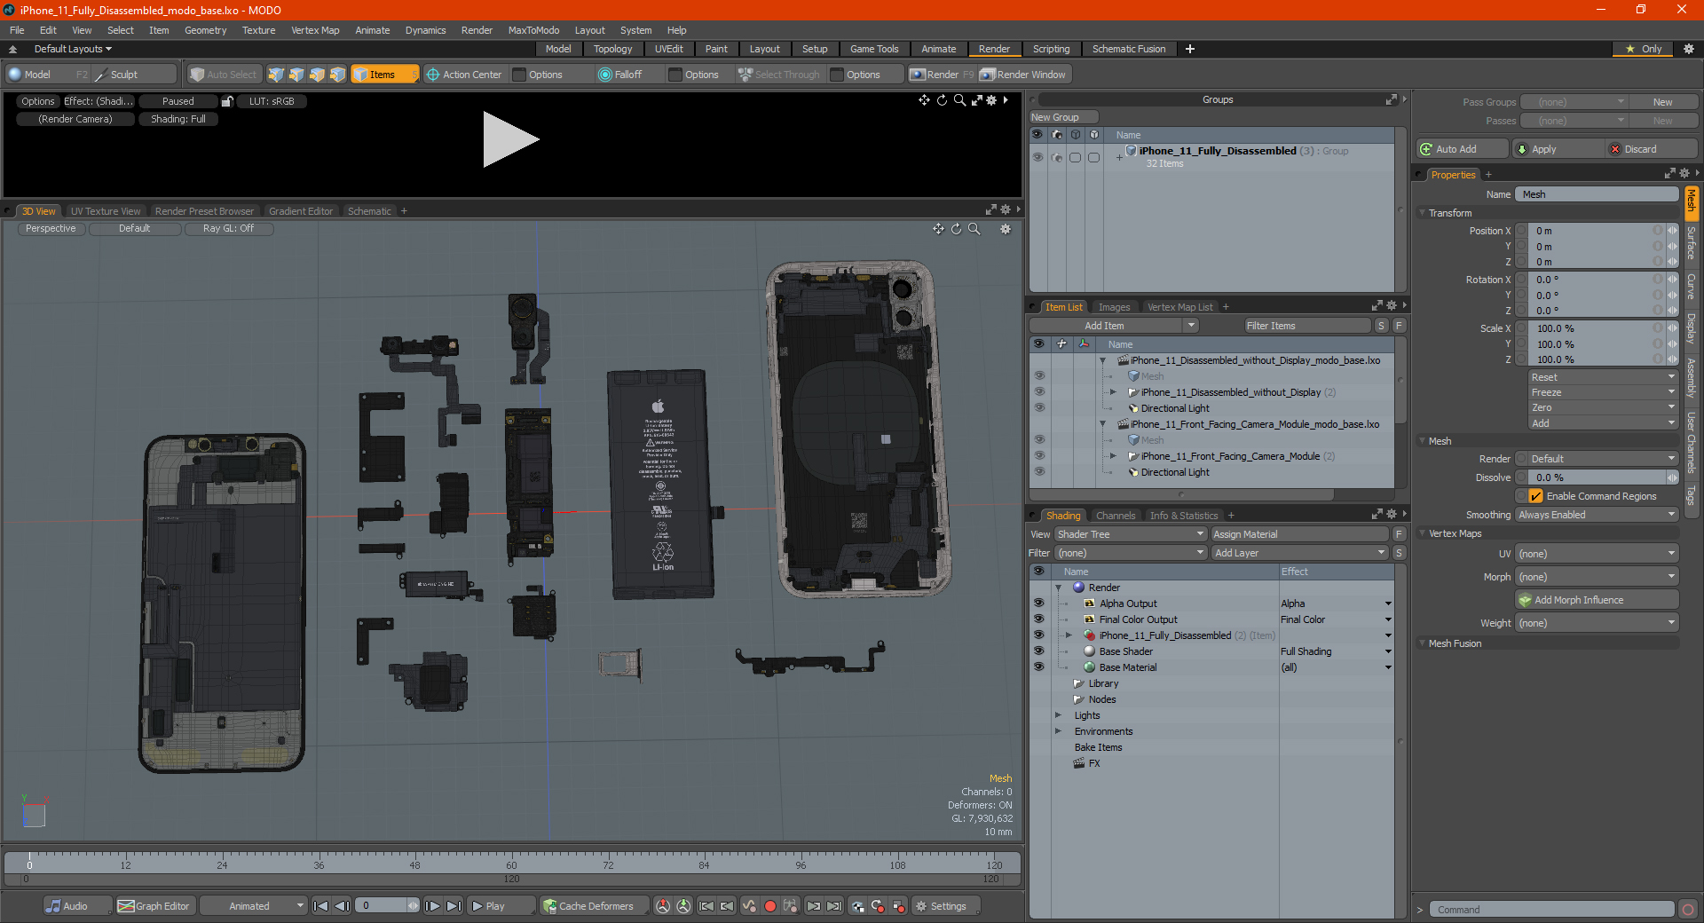Select Vertices selection mode icon
This screenshot has height=923, width=1704.
(276, 75)
